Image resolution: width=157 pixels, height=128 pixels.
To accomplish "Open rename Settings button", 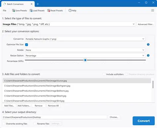I will [56, 123].
